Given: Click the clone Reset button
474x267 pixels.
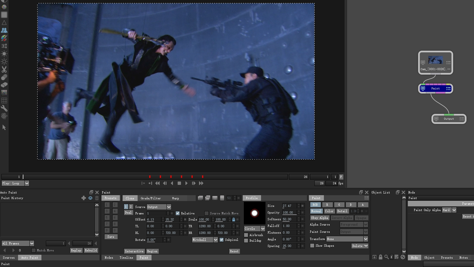Looking at the screenshot, I should [234, 251].
